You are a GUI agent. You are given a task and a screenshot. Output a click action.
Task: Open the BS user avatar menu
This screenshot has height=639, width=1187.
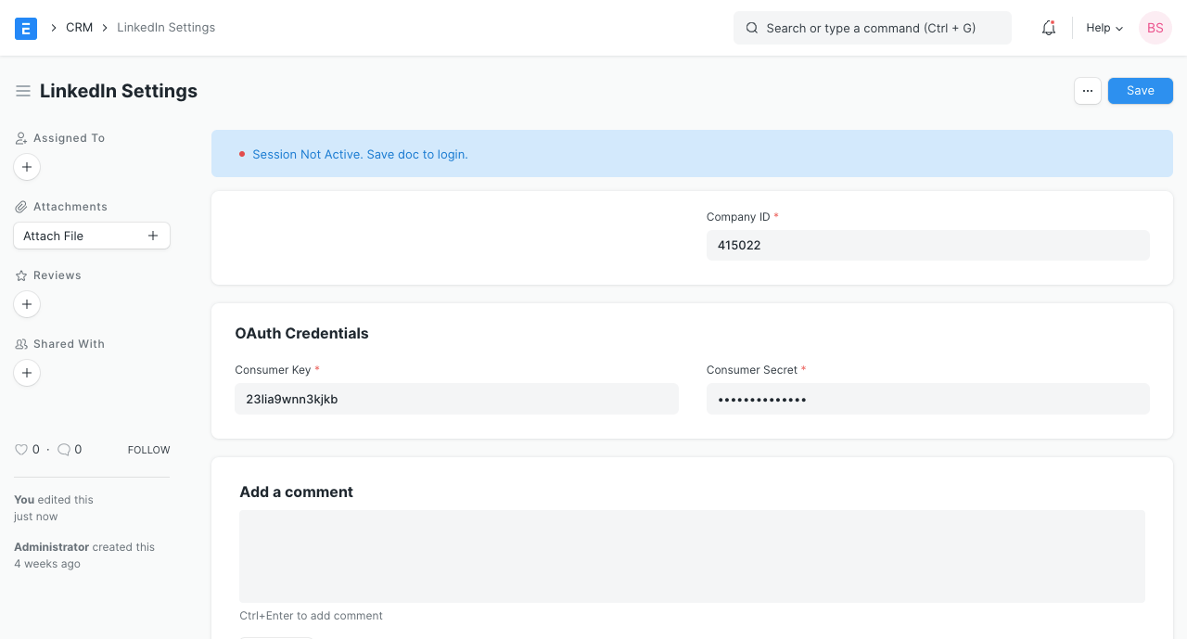(1155, 28)
